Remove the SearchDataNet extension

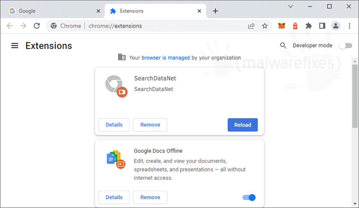(150, 125)
